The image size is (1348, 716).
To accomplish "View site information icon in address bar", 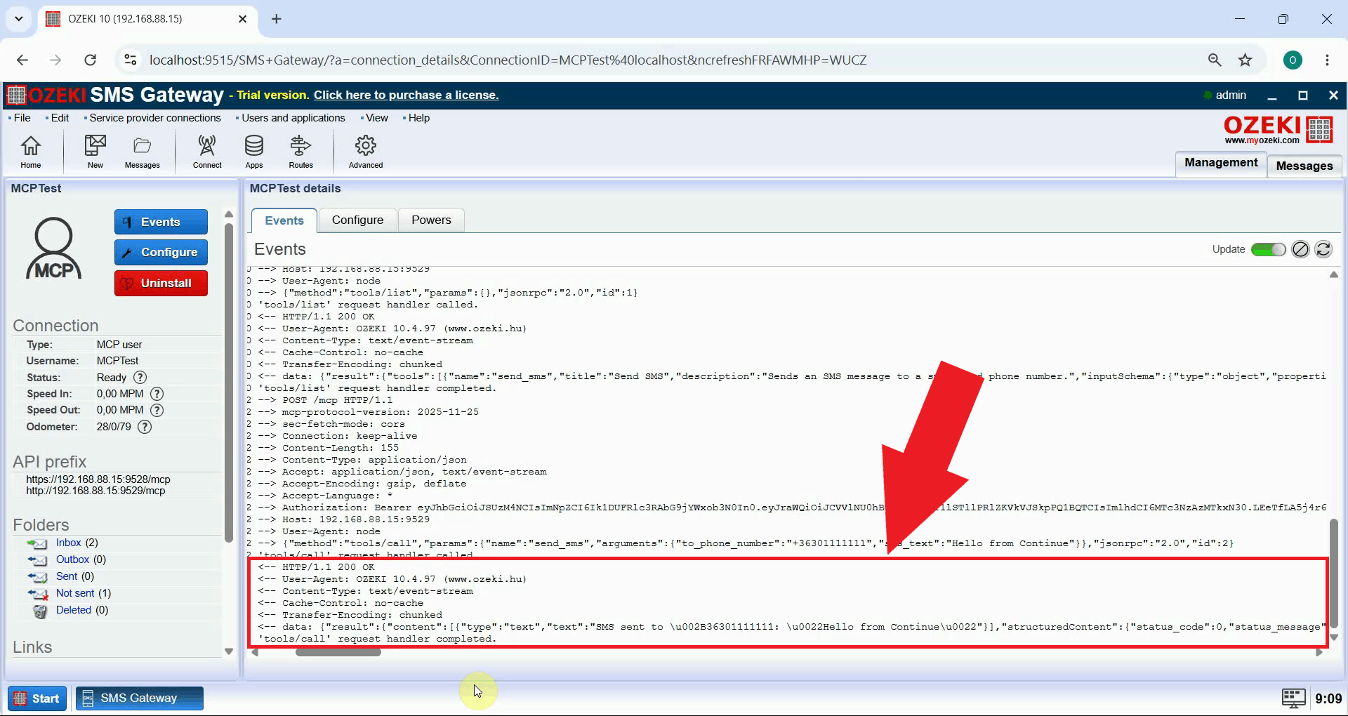I will [131, 60].
